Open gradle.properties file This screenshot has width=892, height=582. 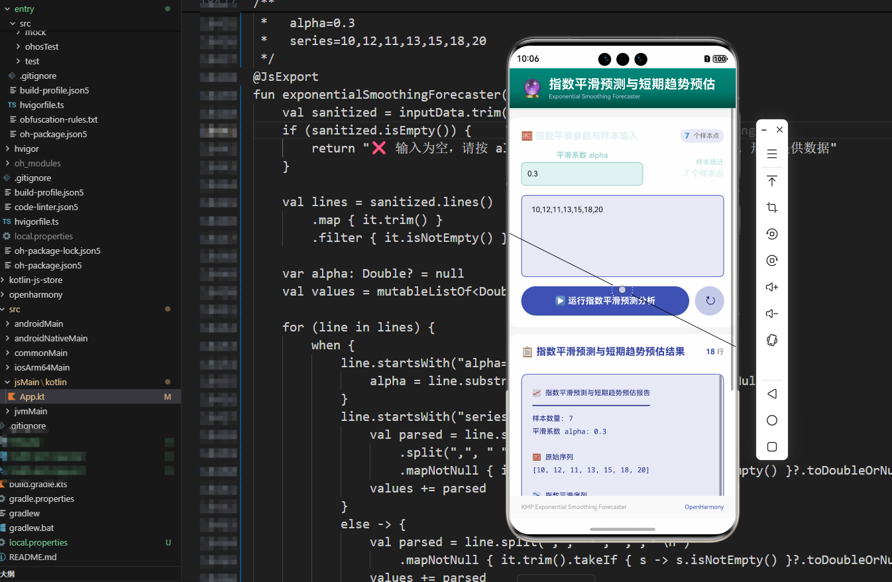[42, 498]
